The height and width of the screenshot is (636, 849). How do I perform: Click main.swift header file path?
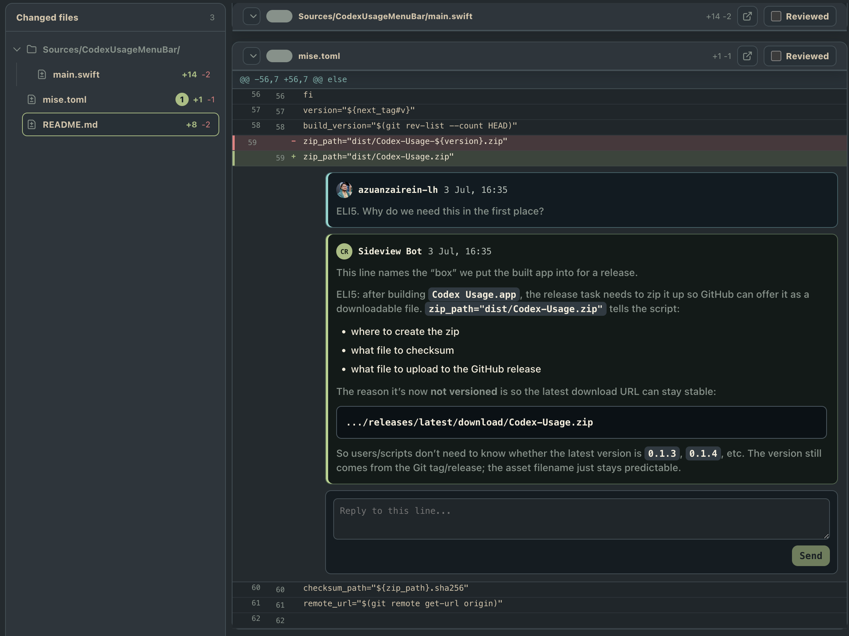[x=386, y=17]
